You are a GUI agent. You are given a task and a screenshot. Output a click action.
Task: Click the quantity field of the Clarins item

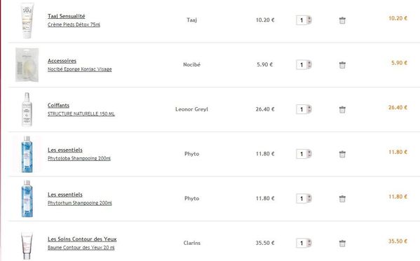[302, 243]
